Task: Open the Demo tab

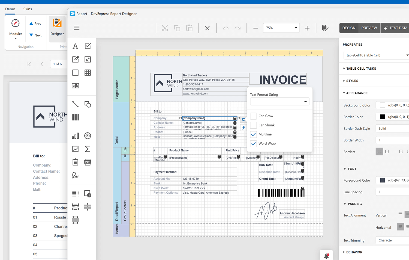Action: tap(10, 9)
